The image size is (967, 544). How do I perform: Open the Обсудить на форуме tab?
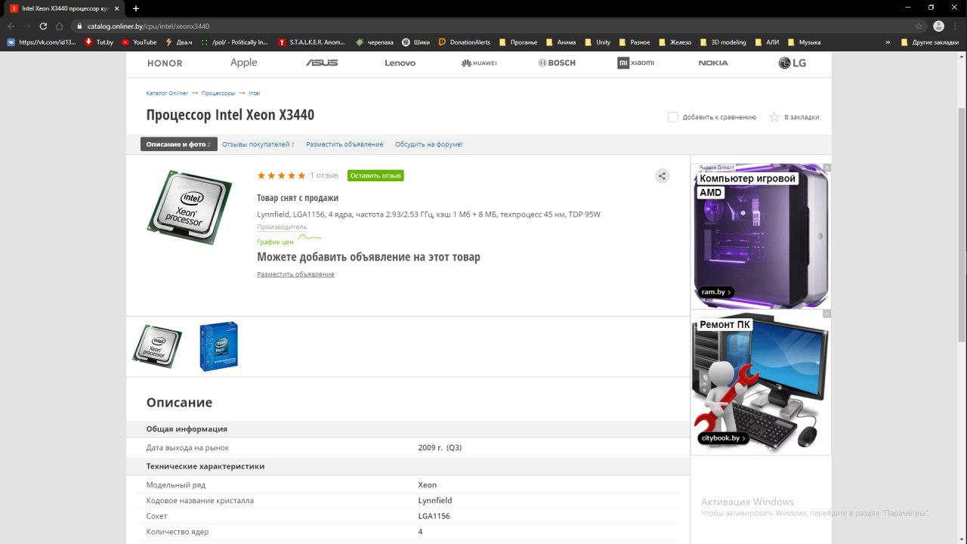pyautogui.click(x=428, y=144)
